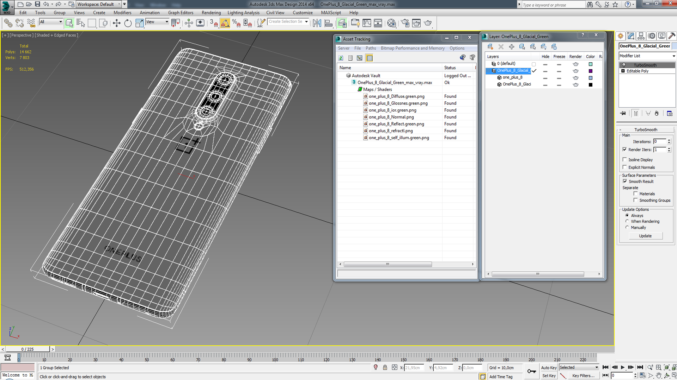Screen dimensions: 677x380
Task: Choose the Select and Rotate tool
Action: pos(128,23)
